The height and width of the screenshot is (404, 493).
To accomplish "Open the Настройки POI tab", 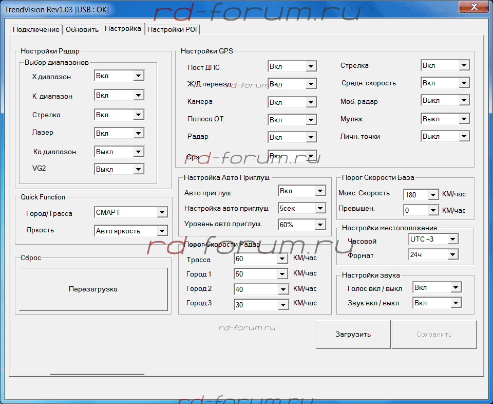I will (x=172, y=30).
